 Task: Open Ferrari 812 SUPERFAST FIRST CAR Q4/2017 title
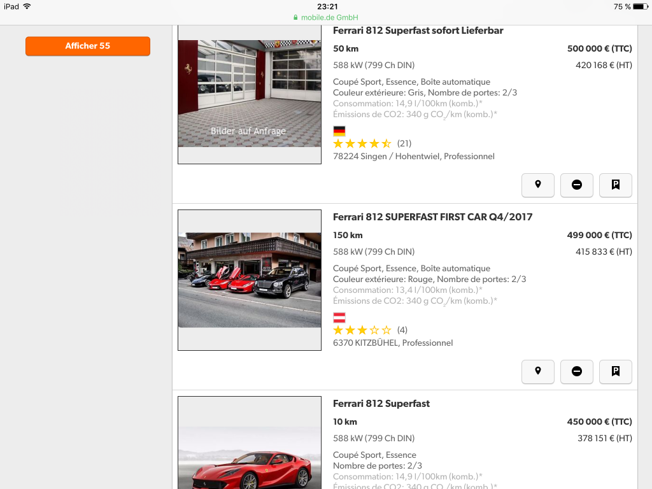point(432,216)
